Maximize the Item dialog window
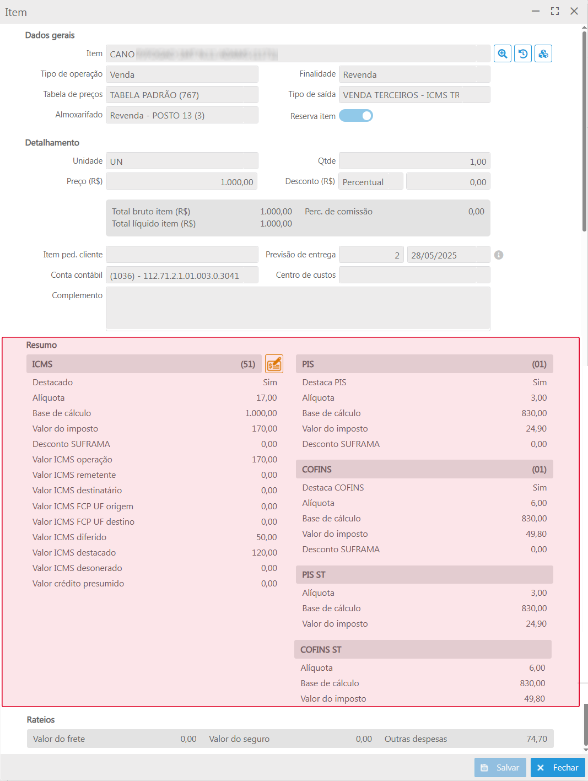This screenshot has width=588, height=781. (554, 12)
